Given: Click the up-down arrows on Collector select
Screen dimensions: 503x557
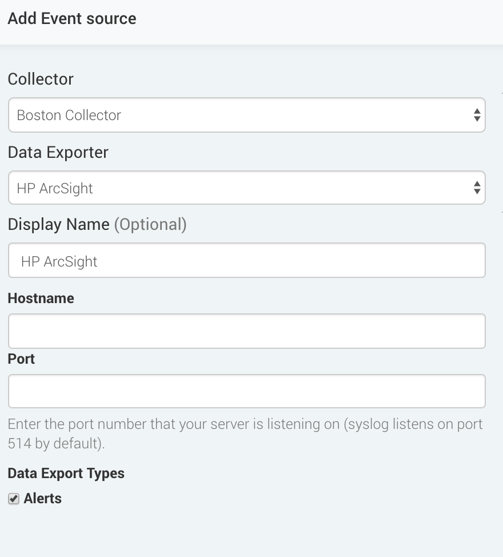Looking at the screenshot, I should click(x=477, y=115).
